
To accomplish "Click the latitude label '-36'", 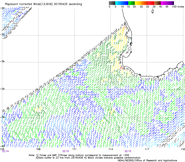I will (x=2, y=89).
